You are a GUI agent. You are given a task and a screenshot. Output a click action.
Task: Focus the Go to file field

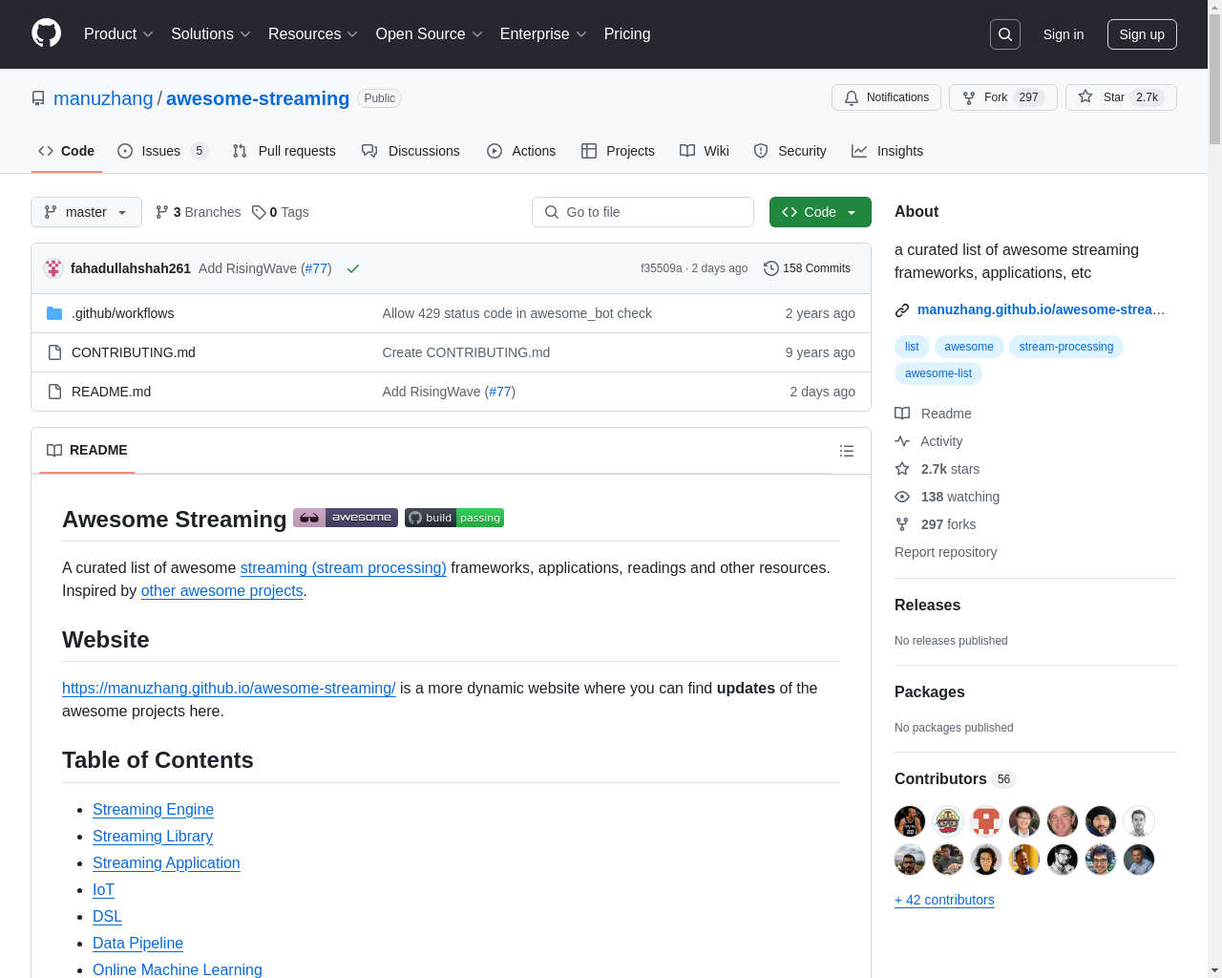pos(643,212)
